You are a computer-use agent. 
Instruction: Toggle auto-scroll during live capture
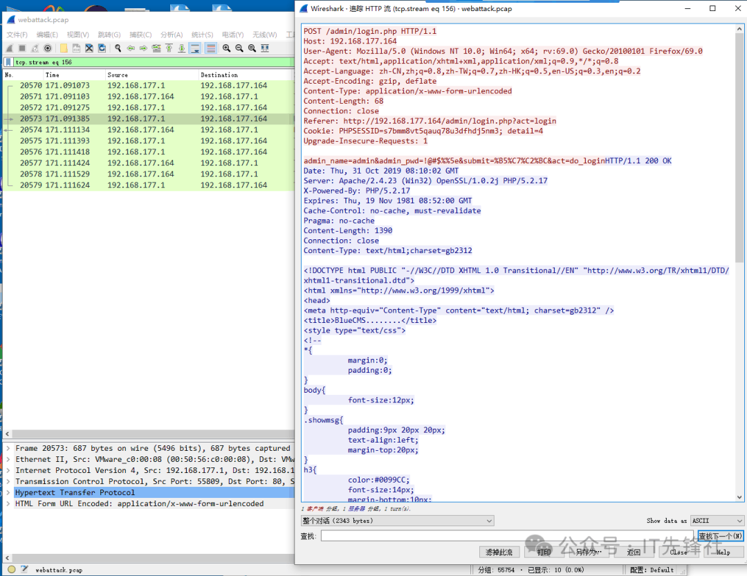195,48
